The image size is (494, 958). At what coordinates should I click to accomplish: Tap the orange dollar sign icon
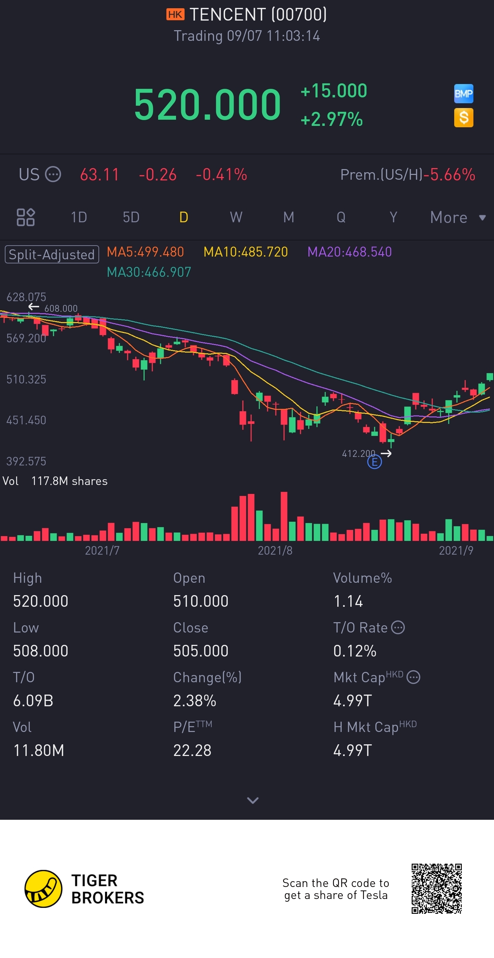(463, 118)
